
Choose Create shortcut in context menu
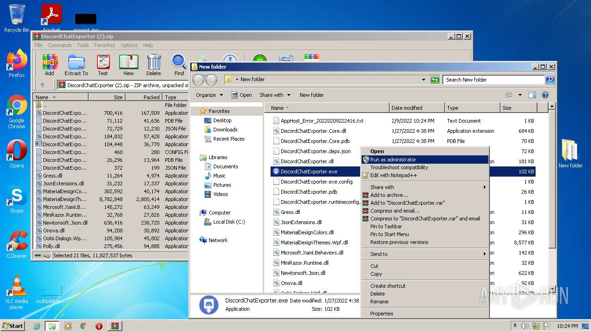click(425, 286)
